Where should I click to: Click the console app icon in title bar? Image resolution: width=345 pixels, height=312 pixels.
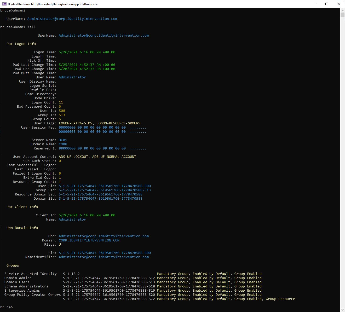4,4
